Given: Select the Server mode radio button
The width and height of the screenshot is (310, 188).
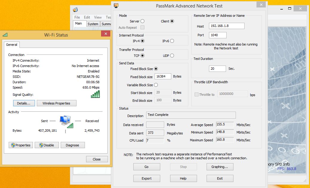Looking at the screenshot, I should click(142, 21).
